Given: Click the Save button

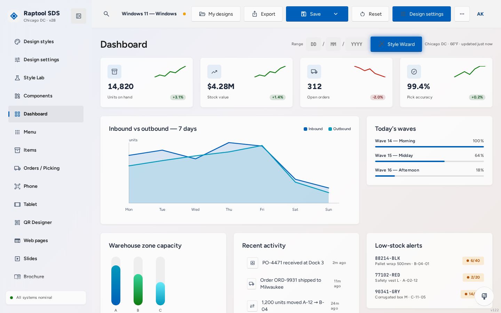Looking at the screenshot, I should [311, 14].
